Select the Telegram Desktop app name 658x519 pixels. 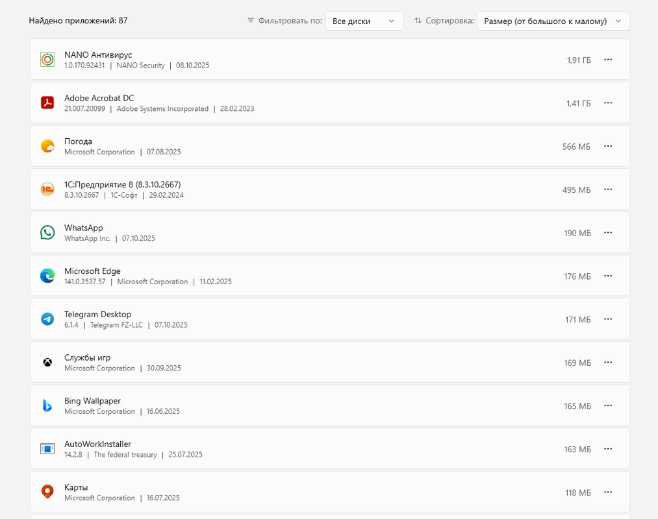98,315
